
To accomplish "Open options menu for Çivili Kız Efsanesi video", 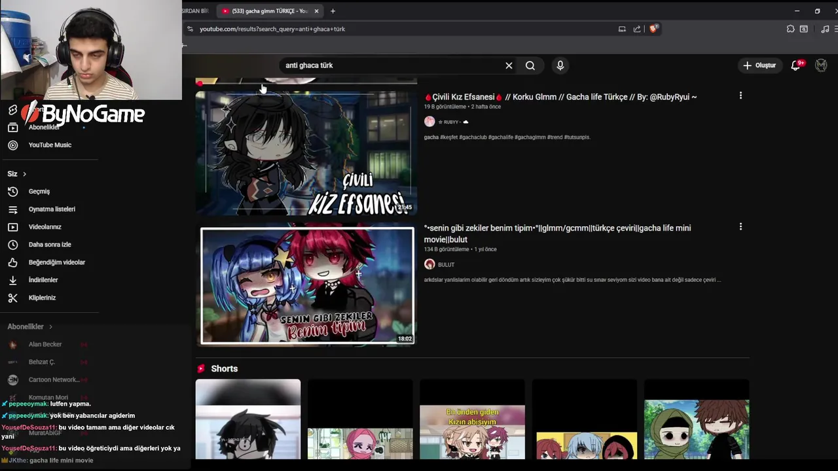I will point(740,96).
